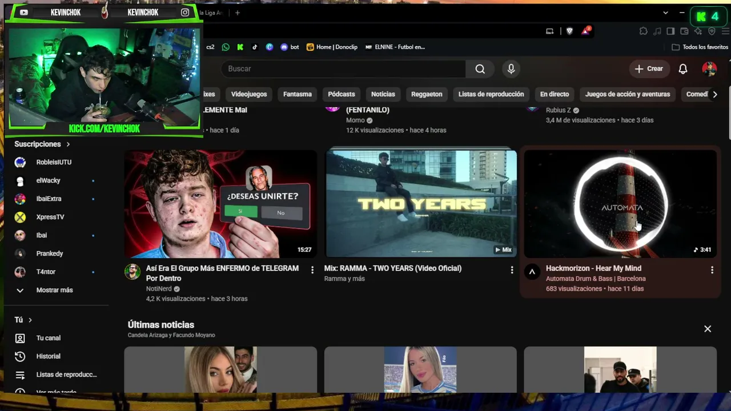Select the Noticias chip
731x411 pixels.
[x=383, y=94]
